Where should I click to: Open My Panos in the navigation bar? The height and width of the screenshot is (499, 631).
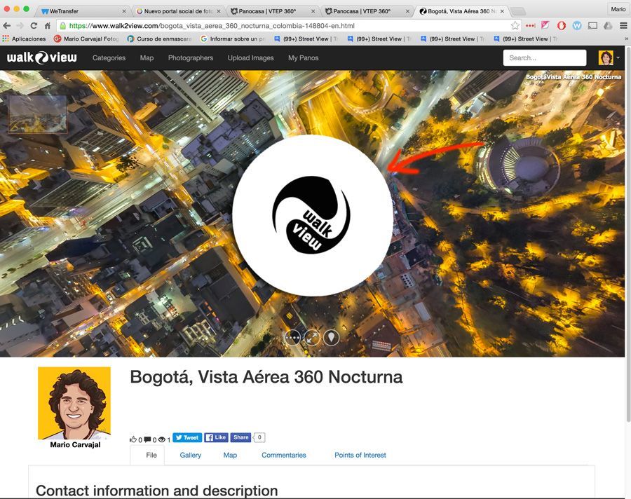(304, 58)
